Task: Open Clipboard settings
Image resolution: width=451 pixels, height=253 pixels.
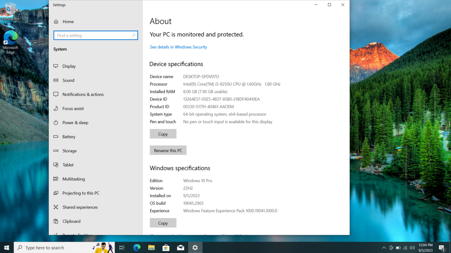Action: (71, 221)
